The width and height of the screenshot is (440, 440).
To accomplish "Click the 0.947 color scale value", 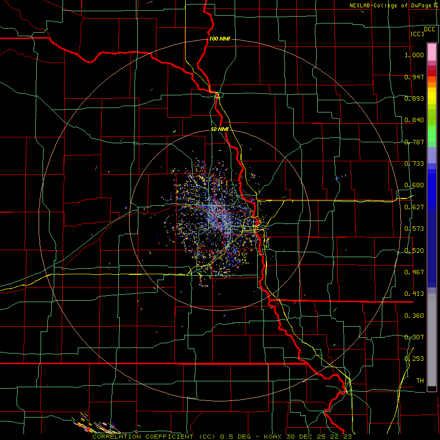I will [x=414, y=77].
